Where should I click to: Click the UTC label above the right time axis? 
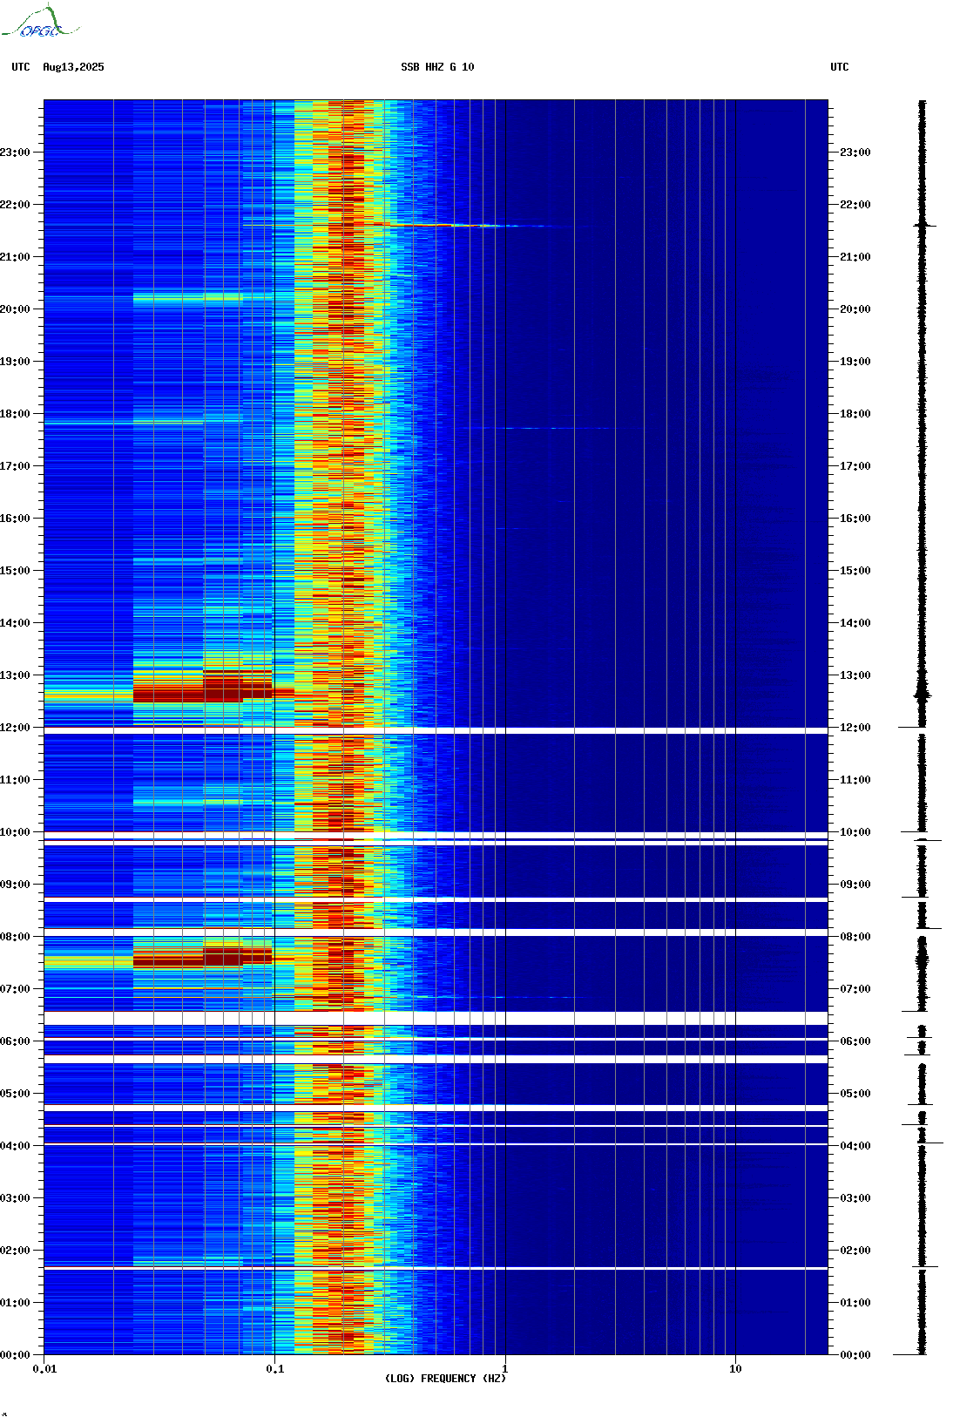(840, 67)
